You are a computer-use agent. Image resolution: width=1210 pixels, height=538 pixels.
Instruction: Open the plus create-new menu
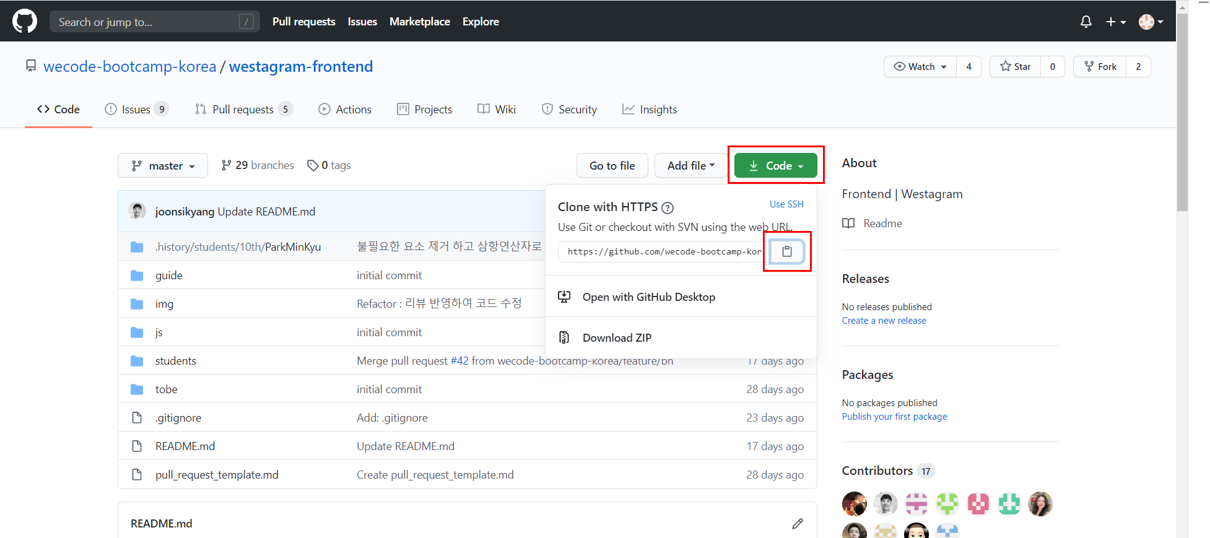tap(1116, 22)
